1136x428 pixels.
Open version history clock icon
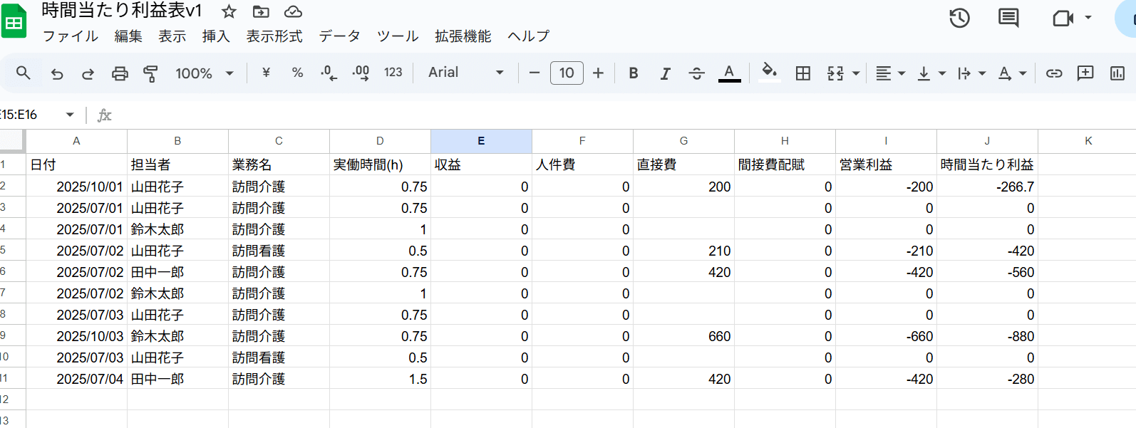pos(959,18)
